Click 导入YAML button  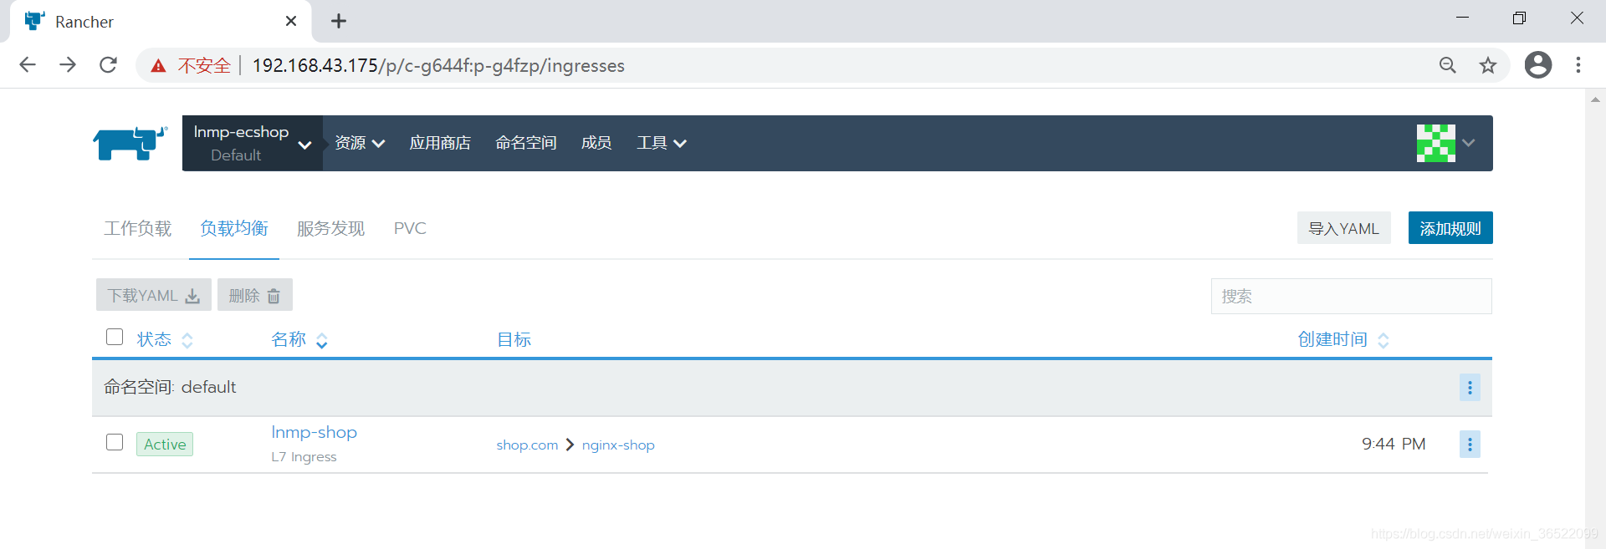1343,228
